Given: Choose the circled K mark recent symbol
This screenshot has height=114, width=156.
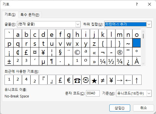Looking at the screenshot, I should (x=86, y=80).
